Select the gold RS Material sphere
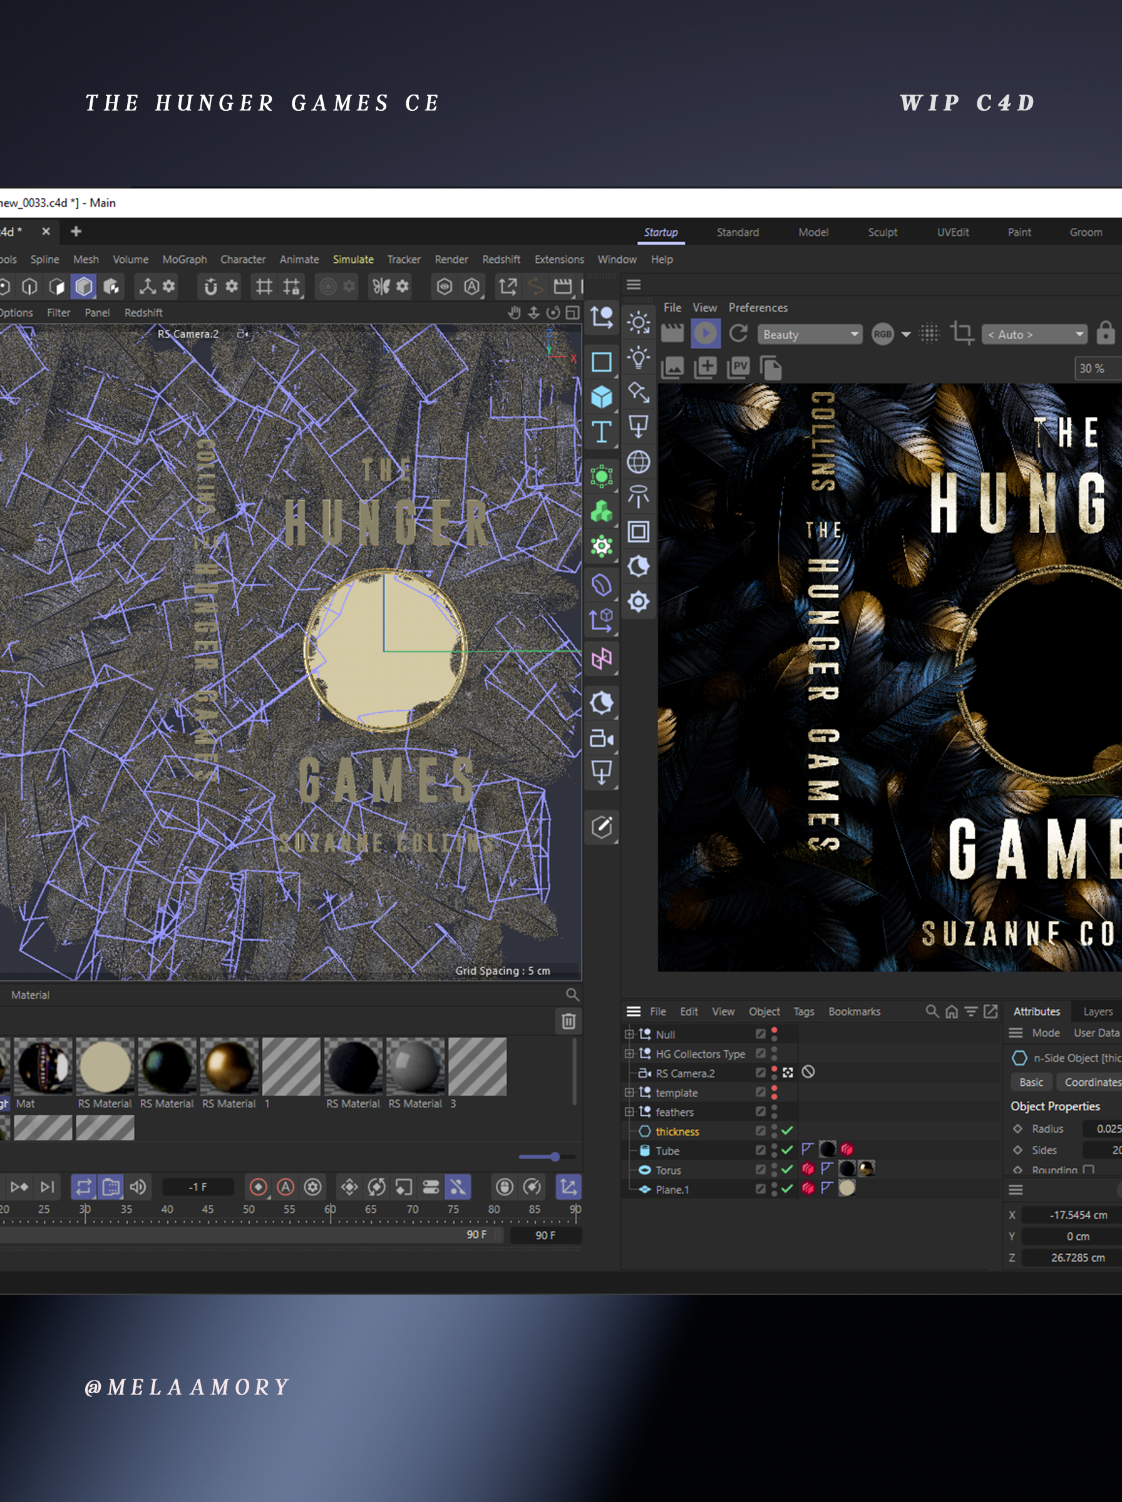Image resolution: width=1122 pixels, height=1502 pixels. point(230,1066)
